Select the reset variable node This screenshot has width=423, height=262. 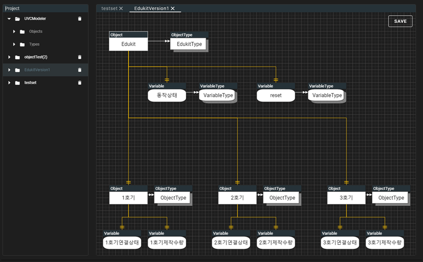point(276,96)
